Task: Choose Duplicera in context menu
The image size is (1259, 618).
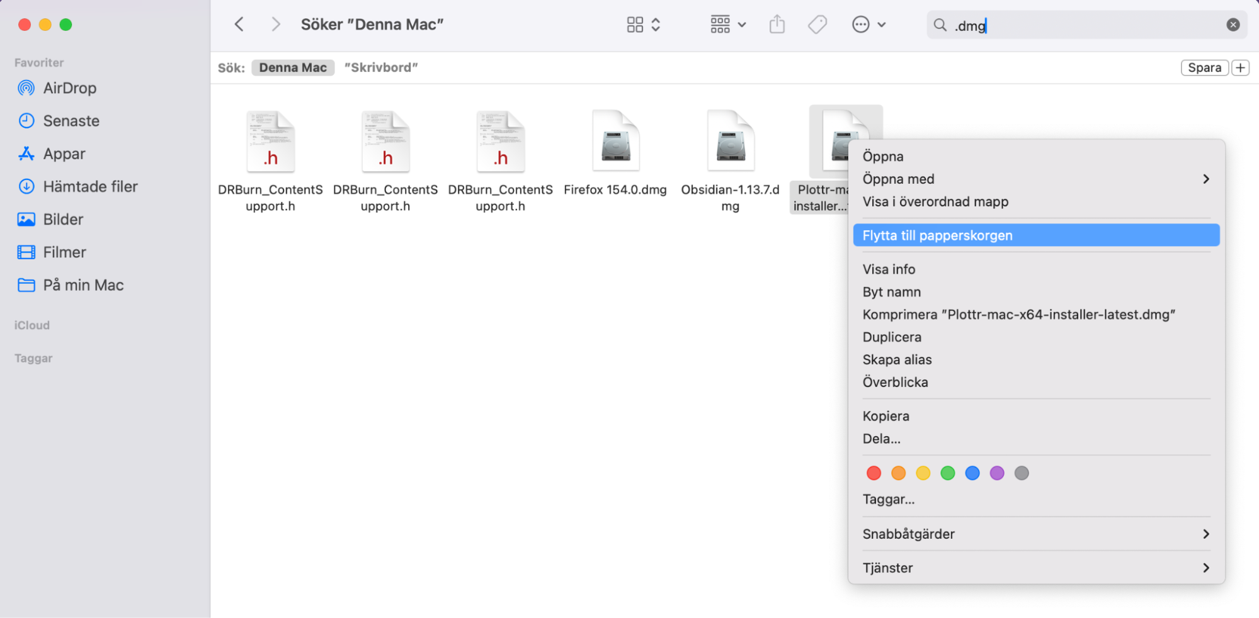Action: tap(1036, 337)
